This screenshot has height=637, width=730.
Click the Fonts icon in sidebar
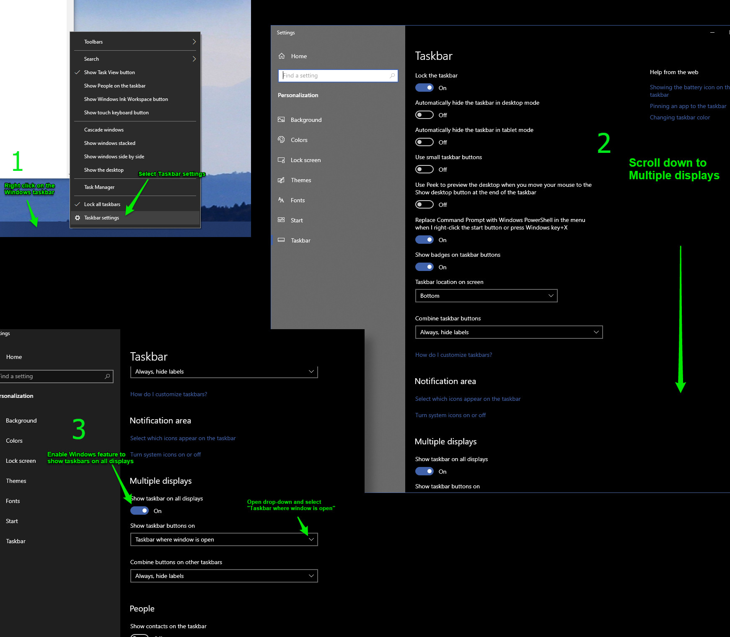pos(281,200)
